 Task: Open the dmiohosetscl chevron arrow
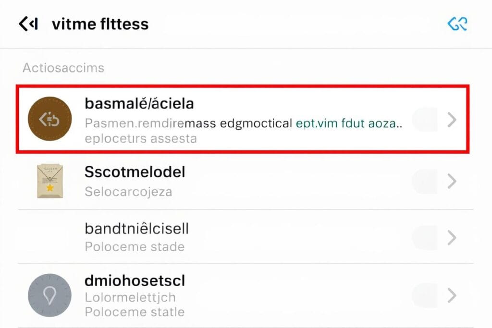tap(452, 295)
